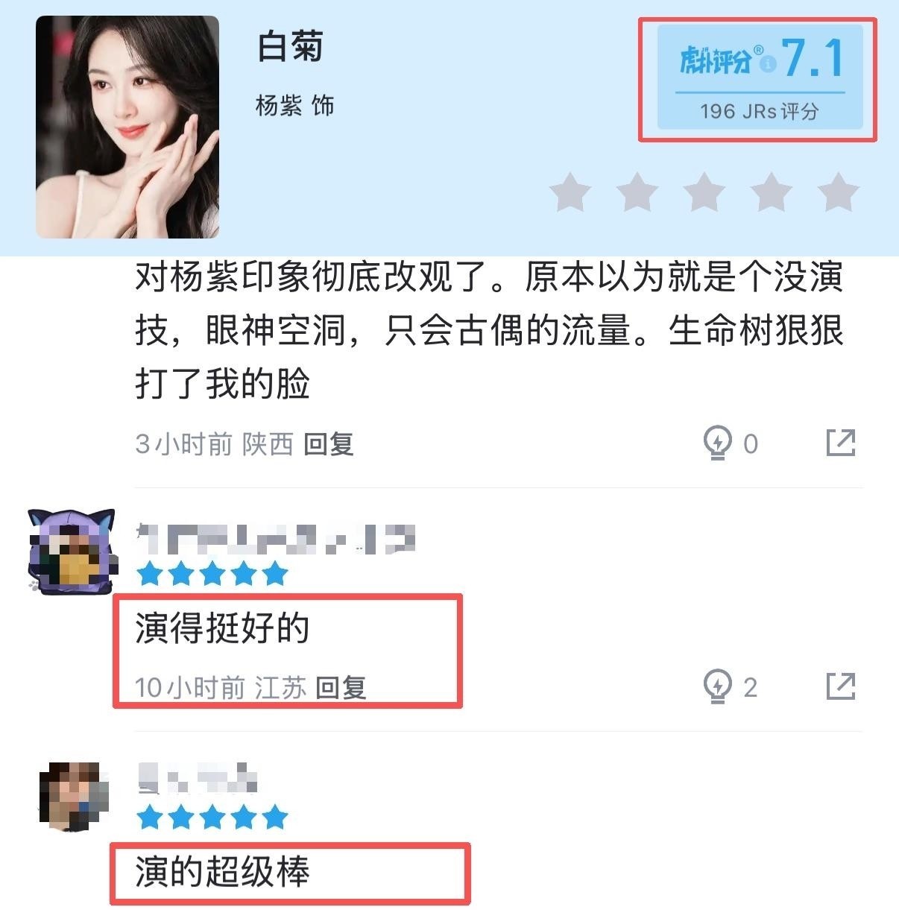The width and height of the screenshot is (899, 910).
Task: Rate four stars for 白菊
Action: [772, 192]
